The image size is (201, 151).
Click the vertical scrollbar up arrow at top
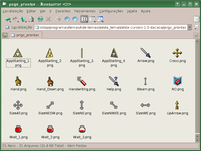[197, 41]
